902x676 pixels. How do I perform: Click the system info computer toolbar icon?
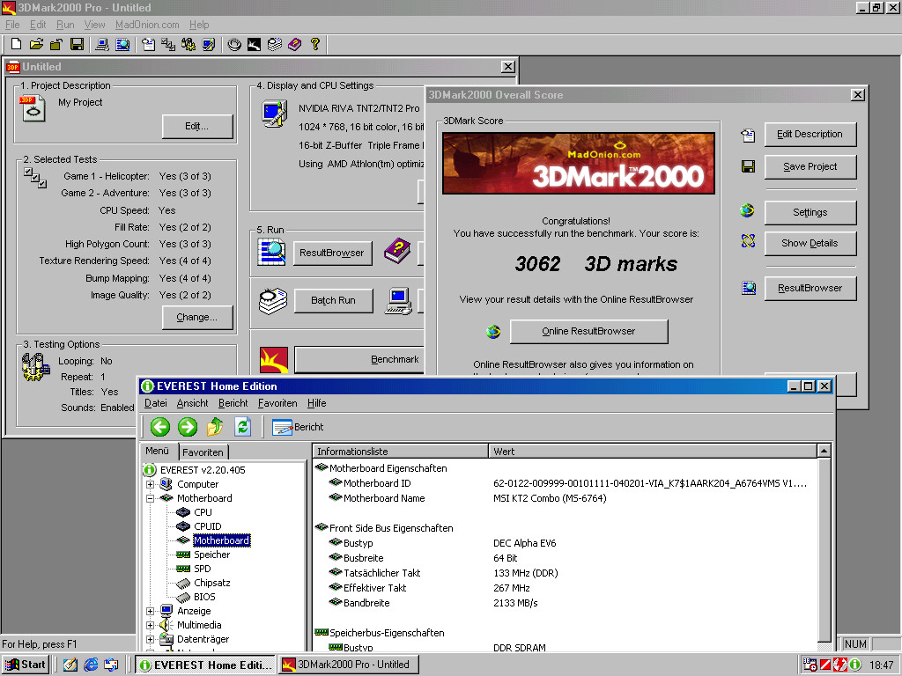point(102,44)
